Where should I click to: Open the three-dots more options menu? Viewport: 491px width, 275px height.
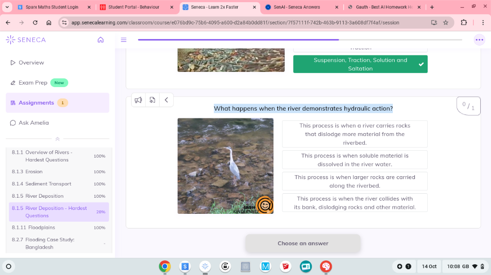coord(479,40)
